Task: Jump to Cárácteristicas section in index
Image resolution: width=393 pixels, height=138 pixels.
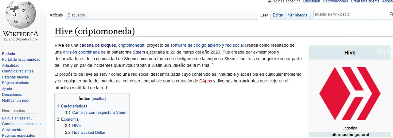Action: pos(74,106)
